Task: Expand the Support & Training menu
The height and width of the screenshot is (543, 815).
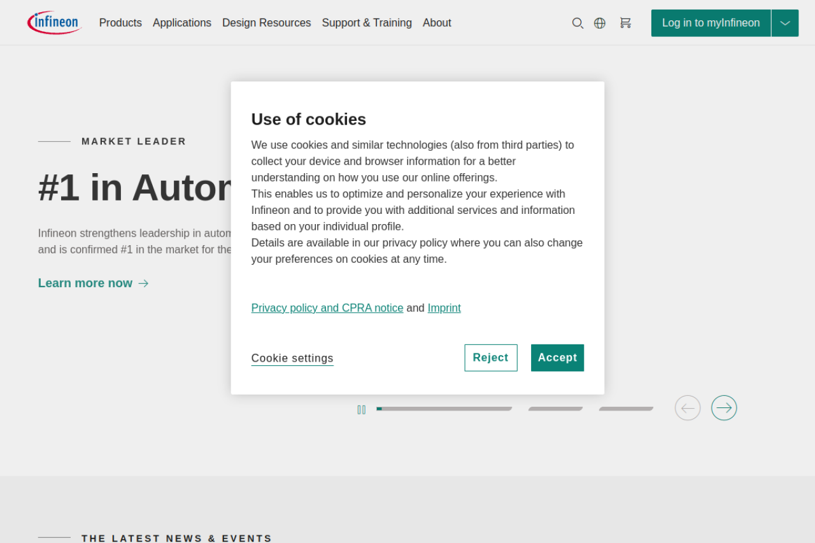Action: (367, 23)
